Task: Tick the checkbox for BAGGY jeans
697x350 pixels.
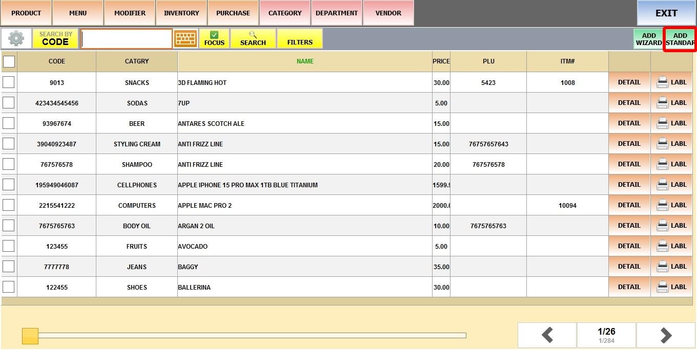Action: (x=9, y=267)
